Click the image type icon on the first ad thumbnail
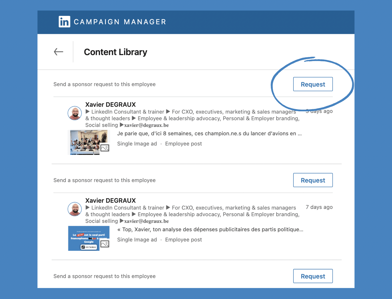 105,148
